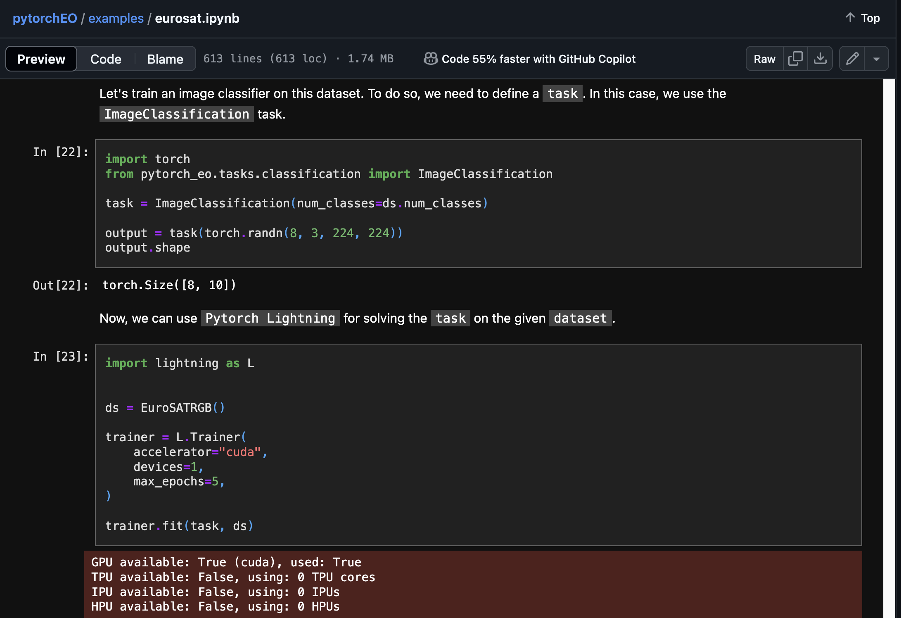Download raw file icon

[x=820, y=59]
